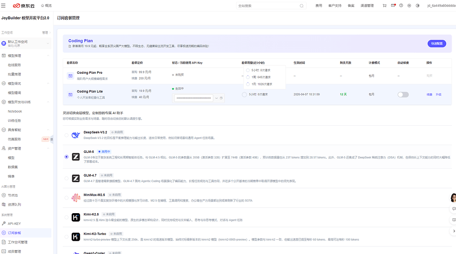This screenshot has width=456, height=254.
Task: Select the DeepSeek-V3.2 radio button
Action: click(66, 135)
